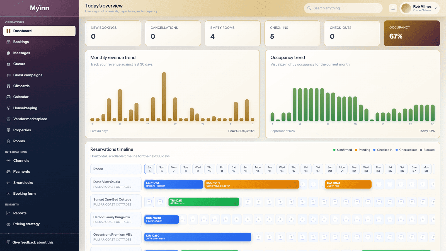Select the Wed 16 date header
Screen dimensions: 446x251
pyautogui.click(x=282, y=169)
